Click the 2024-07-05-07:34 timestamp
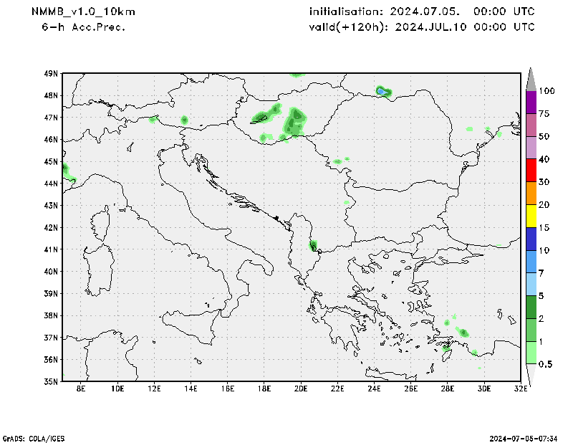Screen dimensions: 573x443 (x=524, y=437)
